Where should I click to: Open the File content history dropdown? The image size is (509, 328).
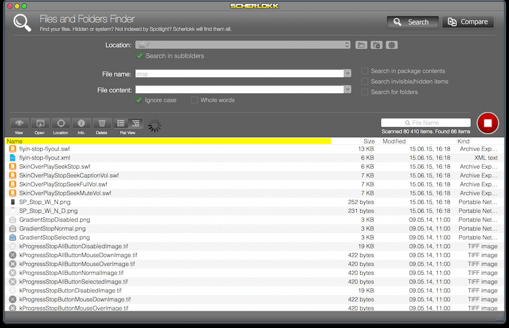pos(348,90)
